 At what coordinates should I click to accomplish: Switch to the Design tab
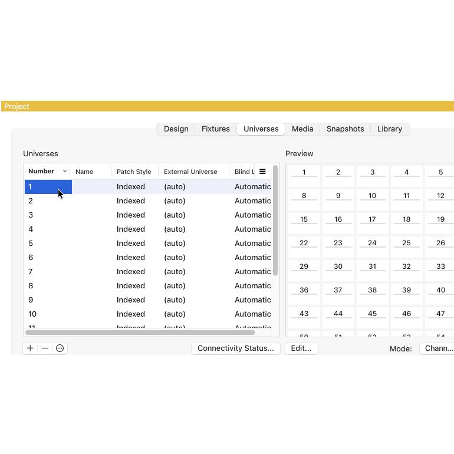pos(176,129)
